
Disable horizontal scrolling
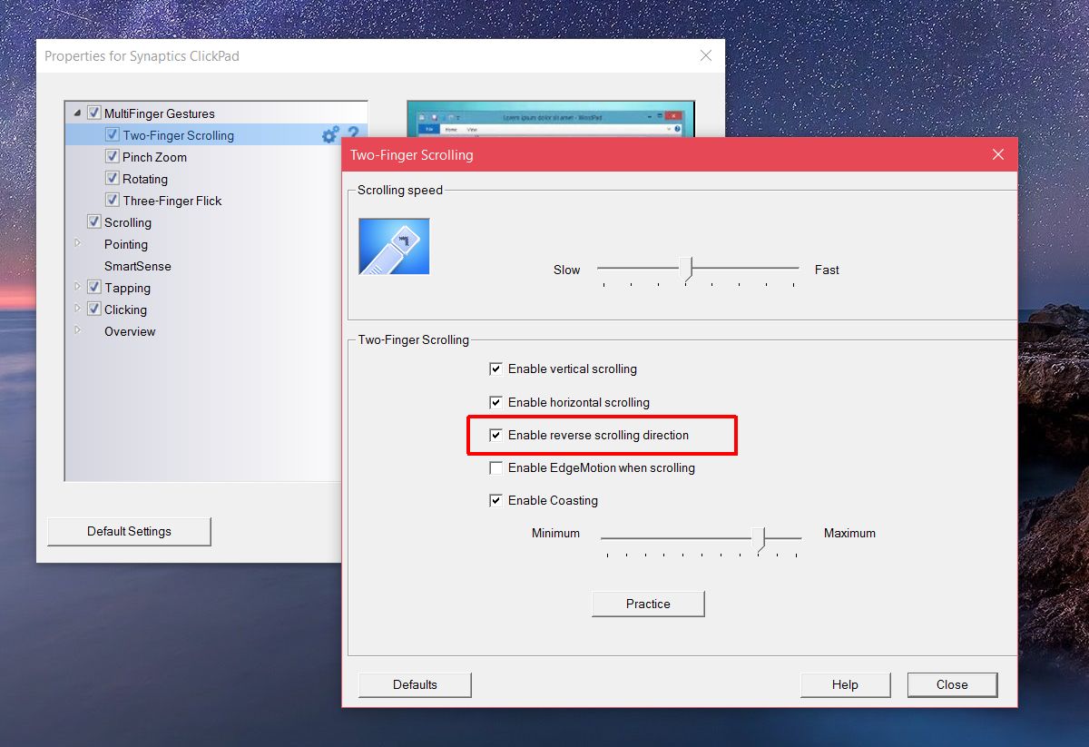click(x=496, y=402)
